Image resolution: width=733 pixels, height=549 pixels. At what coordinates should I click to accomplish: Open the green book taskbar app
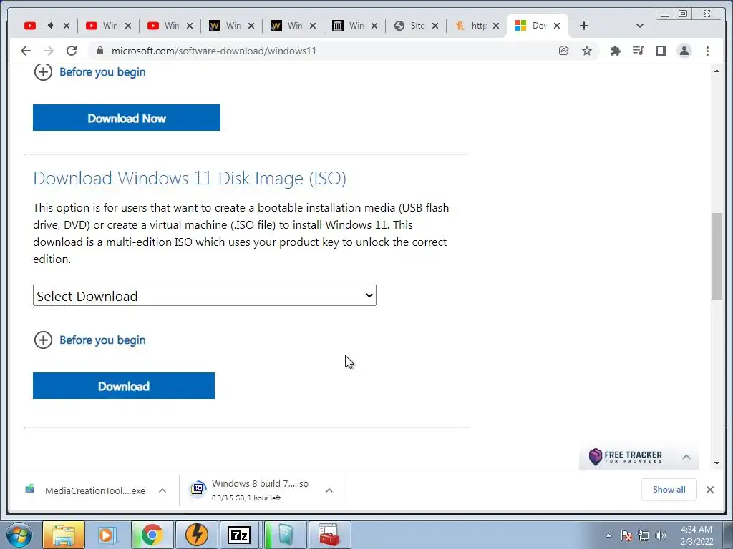point(285,535)
